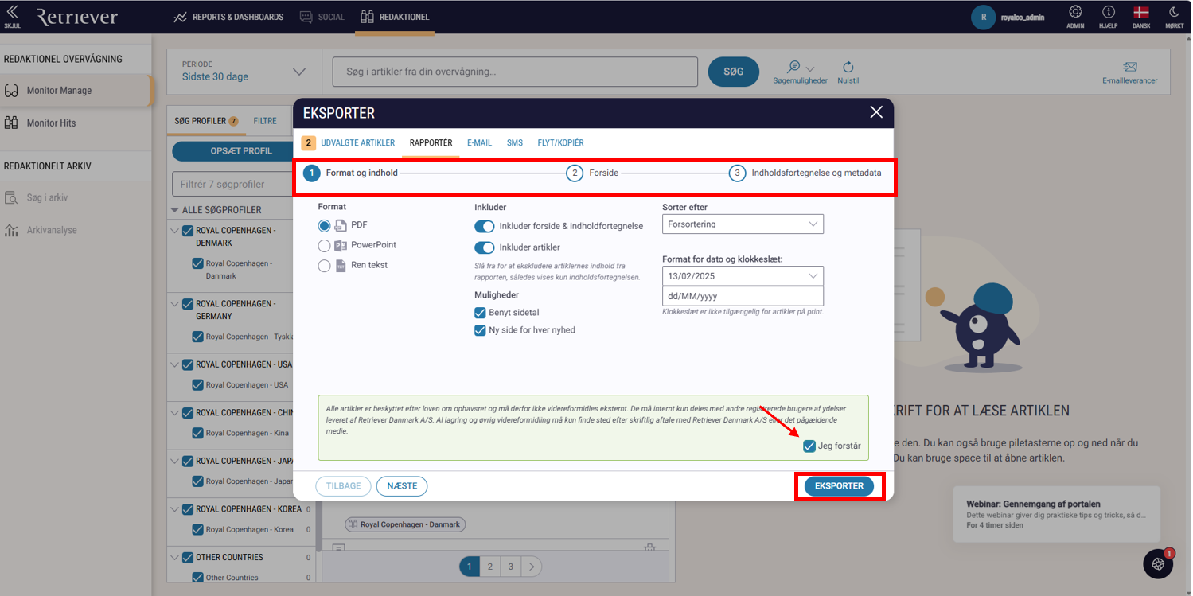The height and width of the screenshot is (596, 1193).
Task: Uncheck Other Countries profile checkbox
Action: [188, 558]
